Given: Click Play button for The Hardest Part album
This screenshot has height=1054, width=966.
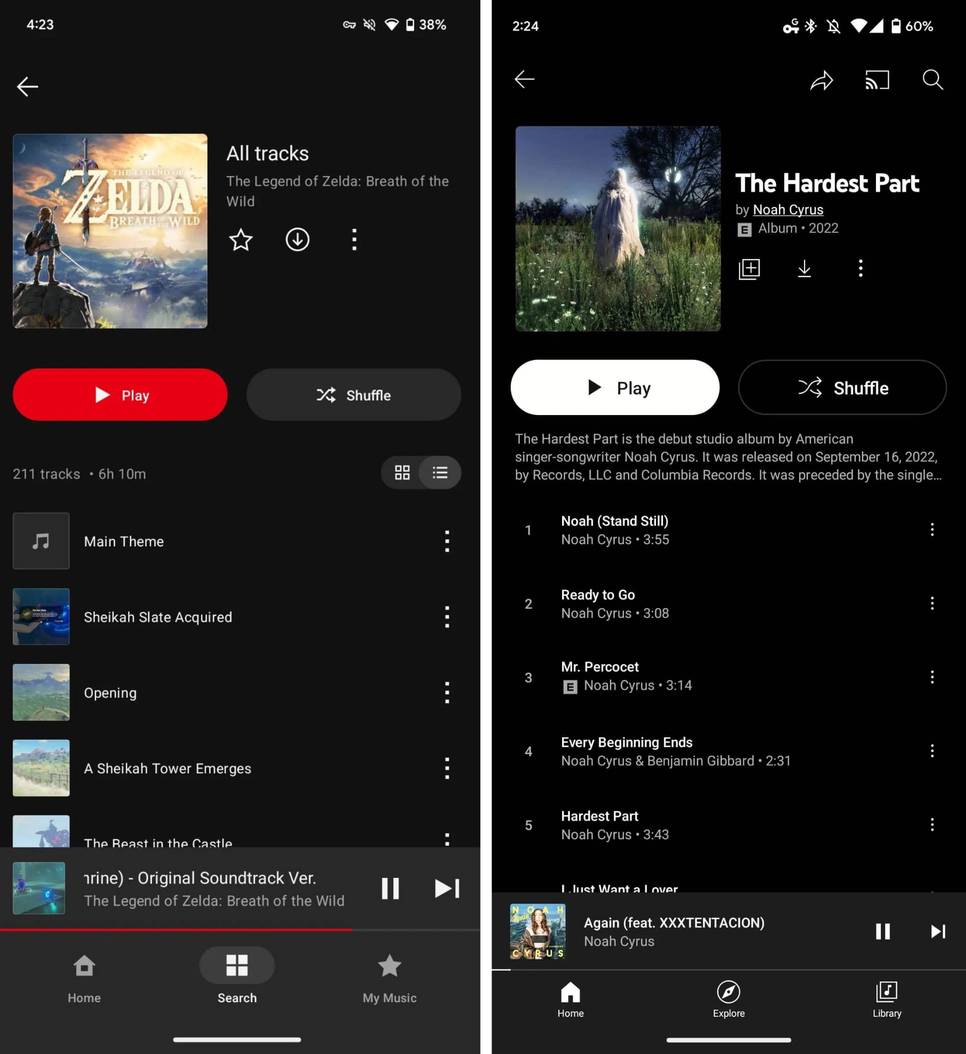Looking at the screenshot, I should pyautogui.click(x=616, y=387).
